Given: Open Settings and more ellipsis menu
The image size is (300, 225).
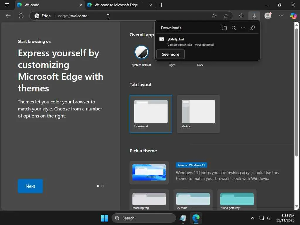Looking at the screenshot, I should click(281, 16).
